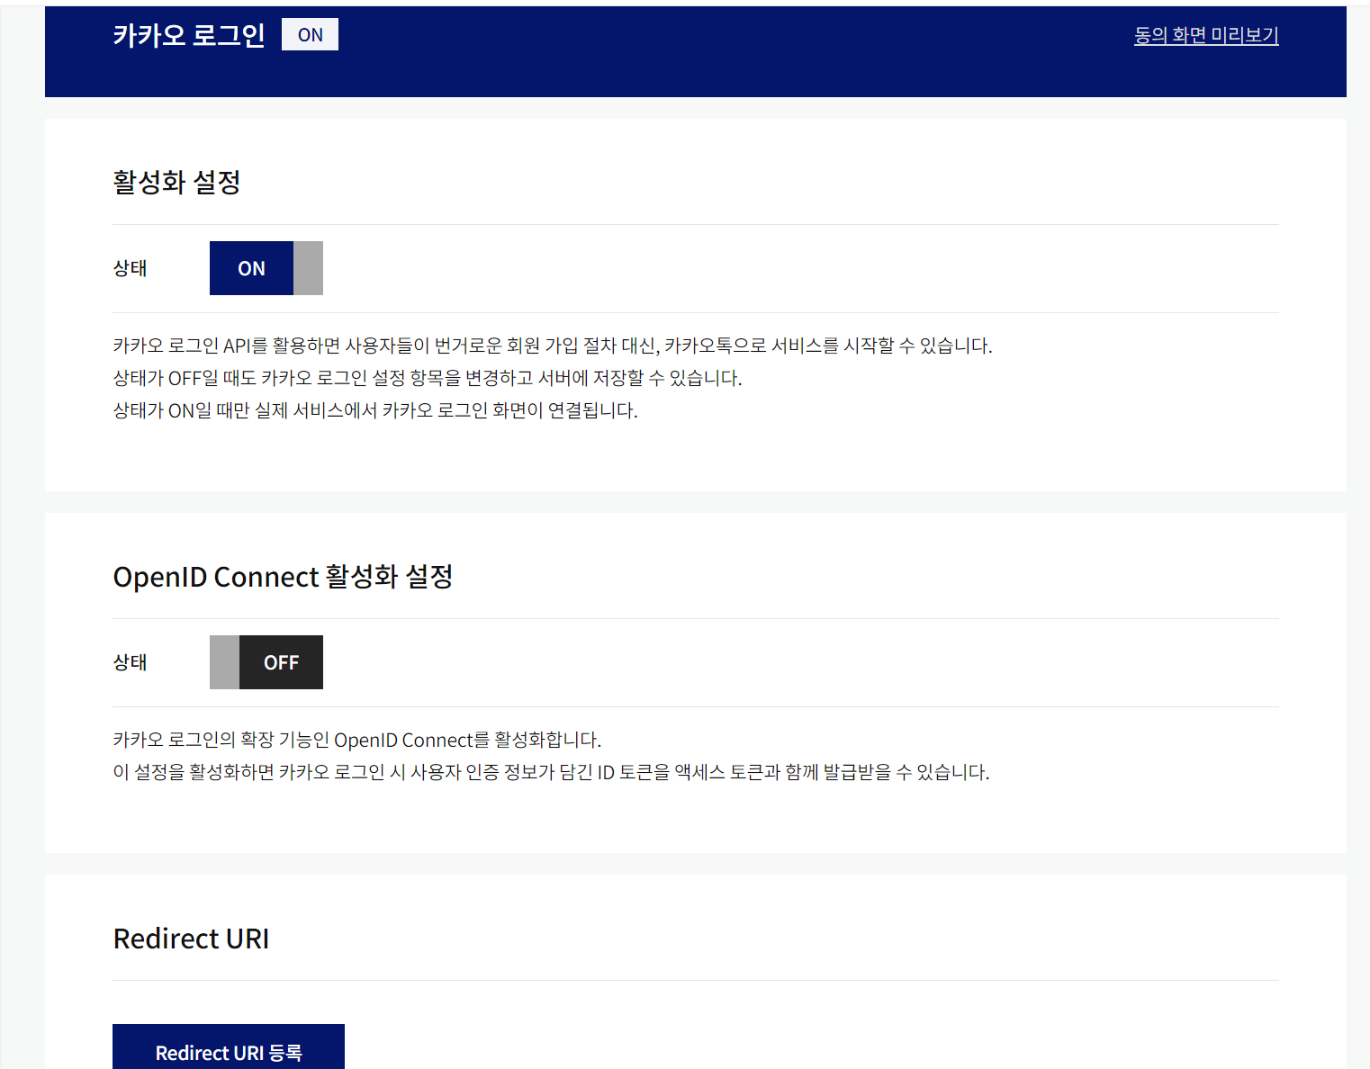
Task: Turn off the 카카오 로그인 activation ON switch
Action: 266,268
